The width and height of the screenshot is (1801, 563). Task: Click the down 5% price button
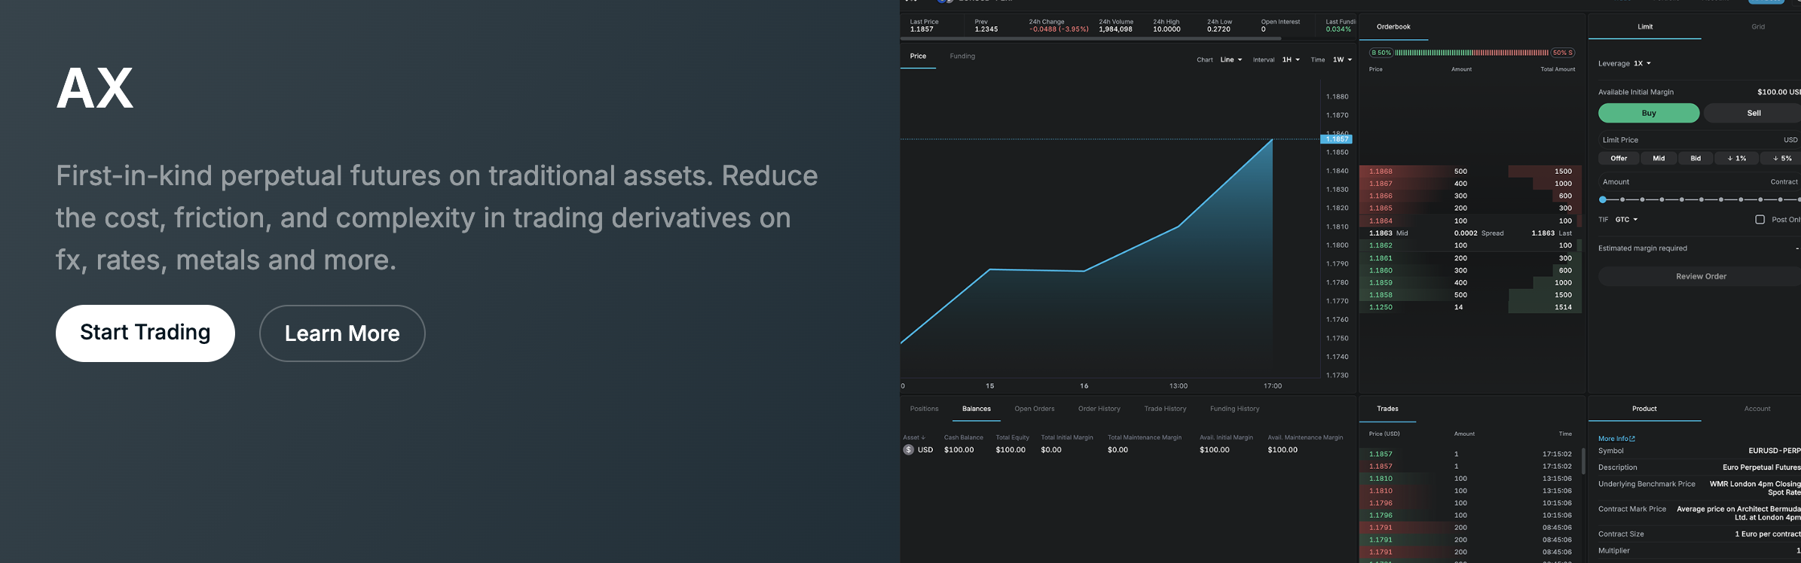[1781, 158]
